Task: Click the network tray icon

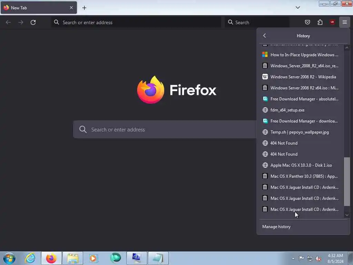Action: (310, 259)
